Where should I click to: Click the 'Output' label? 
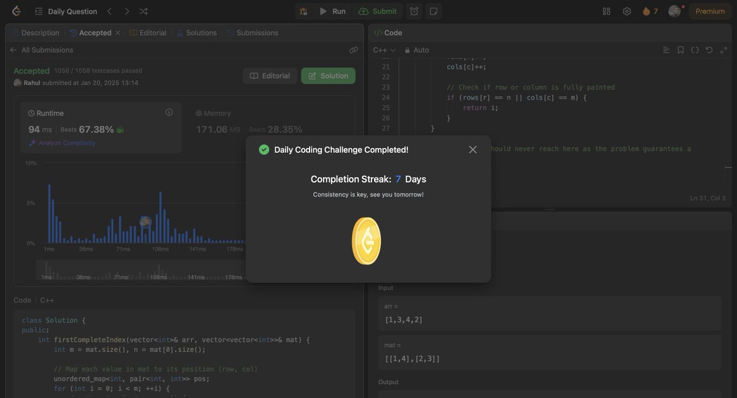point(388,381)
